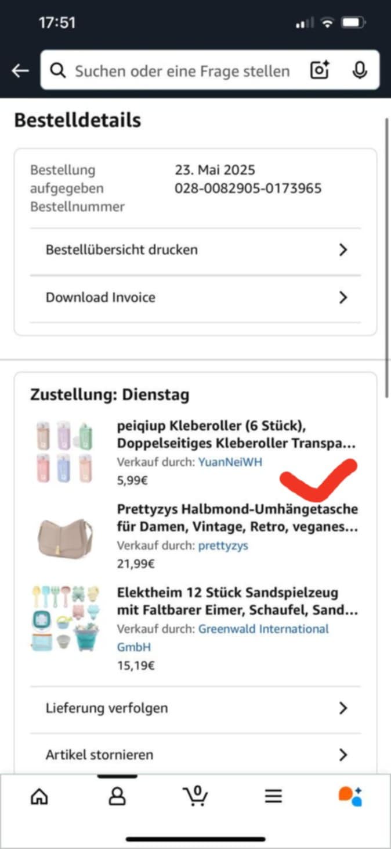Select Lieferung verfolgen option
391x849 pixels.
[x=195, y=708]
